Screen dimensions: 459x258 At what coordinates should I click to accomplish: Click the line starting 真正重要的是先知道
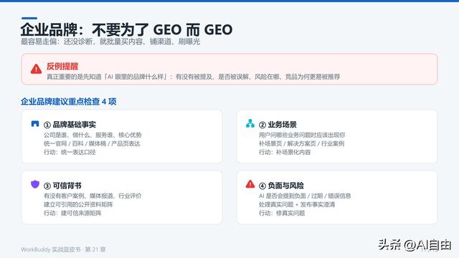[x=193, y=77]
